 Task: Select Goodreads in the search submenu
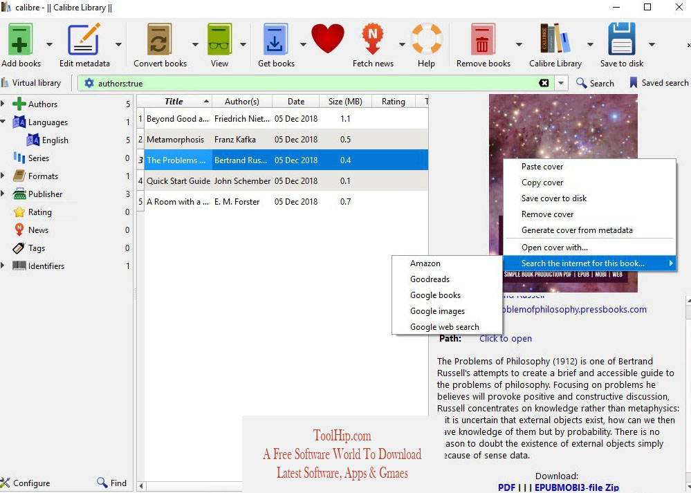click(x=447, y=279)
